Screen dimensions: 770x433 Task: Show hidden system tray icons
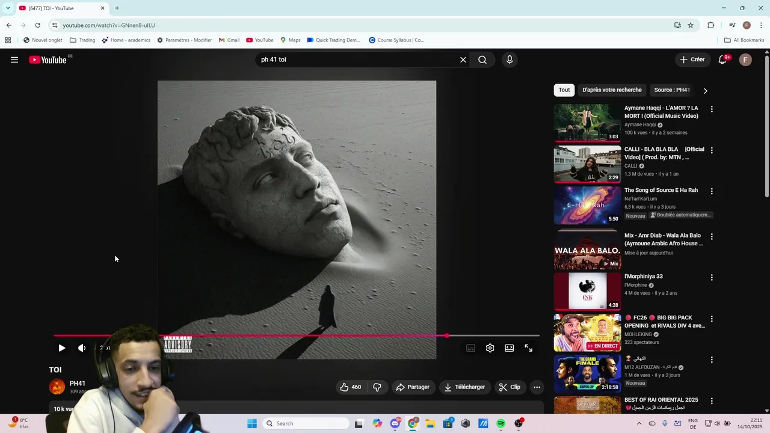coord(640,423)
